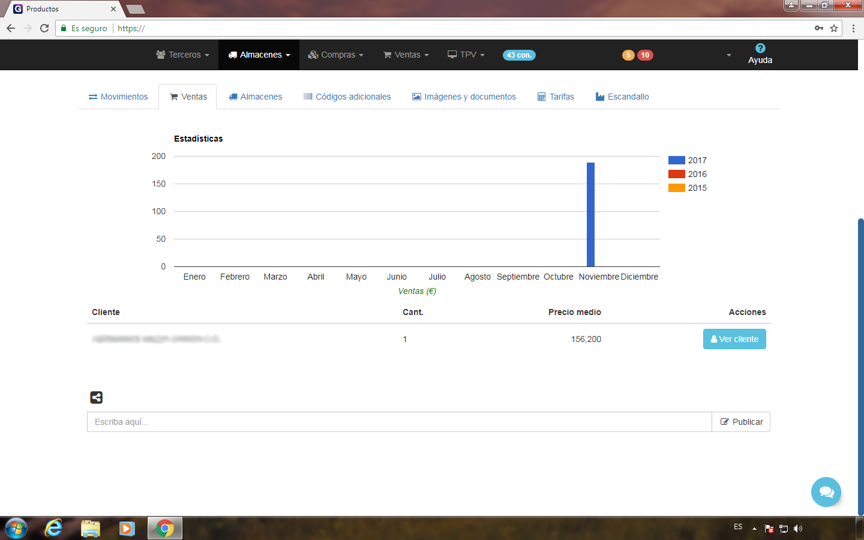
Task: Open the Ventas menu in navbar
Action: click(406, 55)
